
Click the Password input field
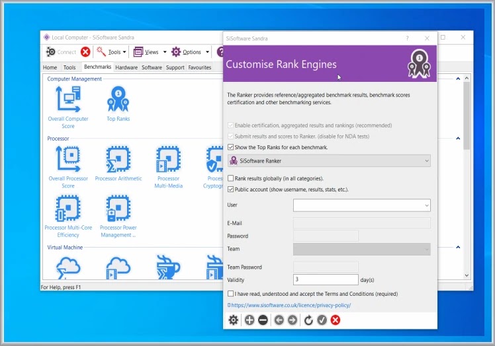click(326, 236)
